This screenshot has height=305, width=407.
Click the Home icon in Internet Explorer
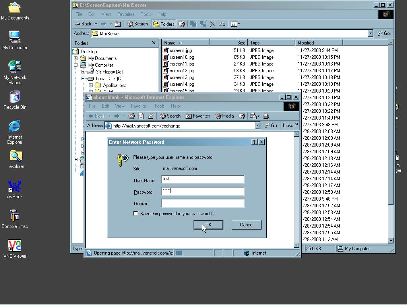[151, 116]
